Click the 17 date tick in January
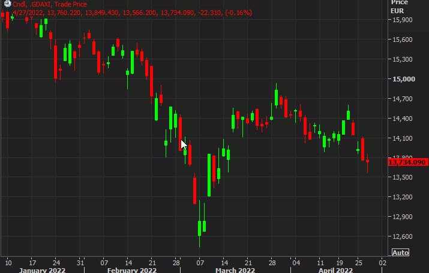Screen dimensions: 429x273 point(32,263)
